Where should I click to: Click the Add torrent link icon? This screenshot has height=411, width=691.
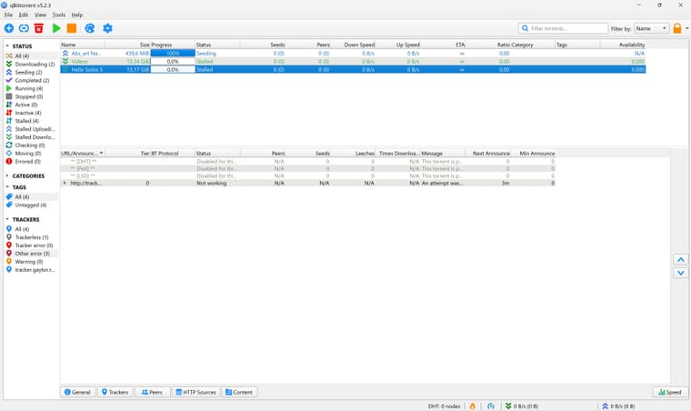(x=24, y=28)
